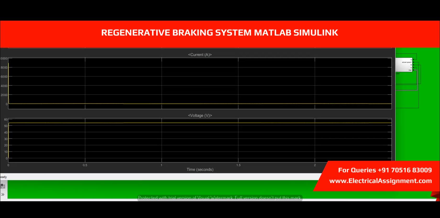Click the 0.5 tick on the time axis
440x218 pixels.
click(85, 165)
